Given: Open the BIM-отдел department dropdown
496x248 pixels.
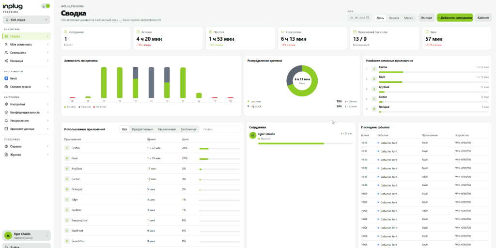Looking at the screenshot, I should 27,19.
